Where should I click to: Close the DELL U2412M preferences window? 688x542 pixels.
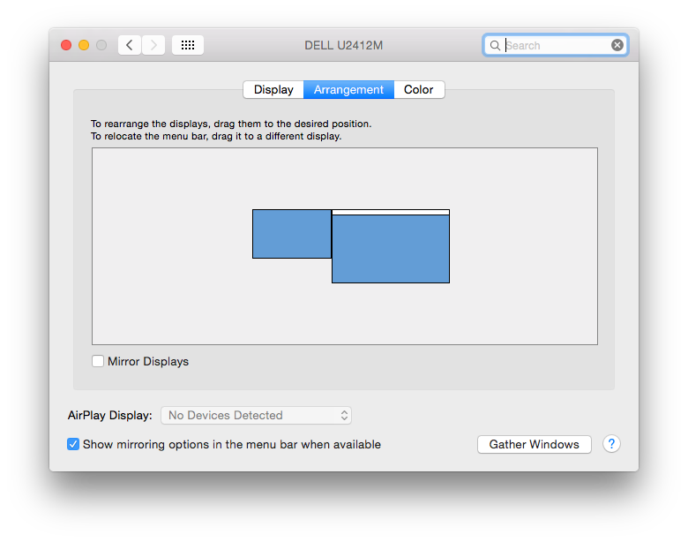(x=66, y=45)
